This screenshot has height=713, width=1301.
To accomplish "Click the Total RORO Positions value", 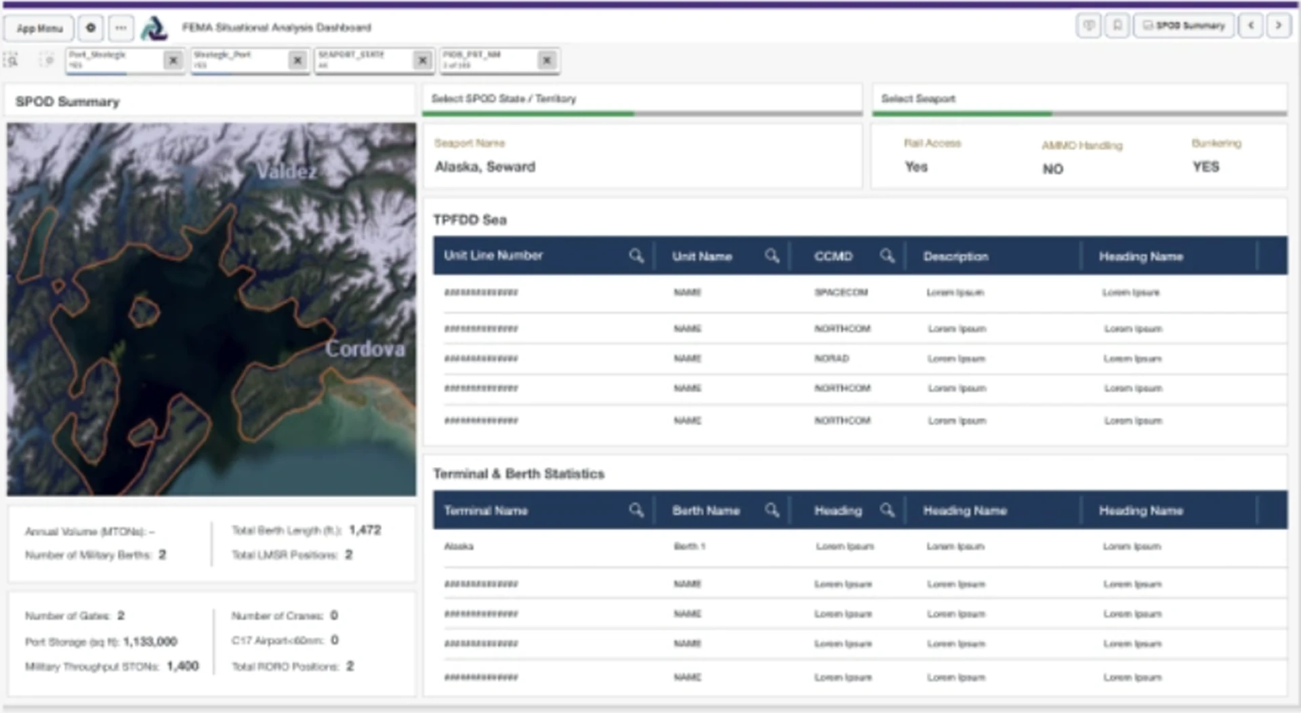I will pos(350,666).
